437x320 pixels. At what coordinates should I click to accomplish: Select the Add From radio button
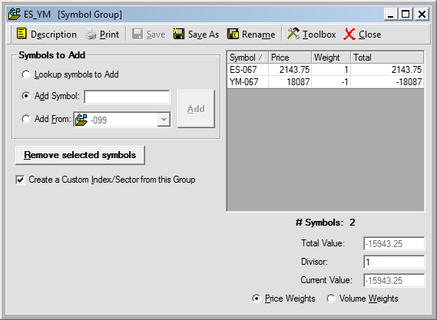(x=26, y=119)
